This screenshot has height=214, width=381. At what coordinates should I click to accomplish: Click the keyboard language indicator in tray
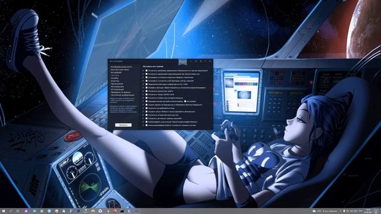(360, 211)
